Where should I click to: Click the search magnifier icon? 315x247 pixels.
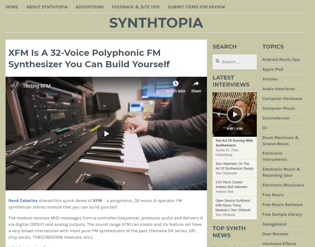click(x=217, y=61)
